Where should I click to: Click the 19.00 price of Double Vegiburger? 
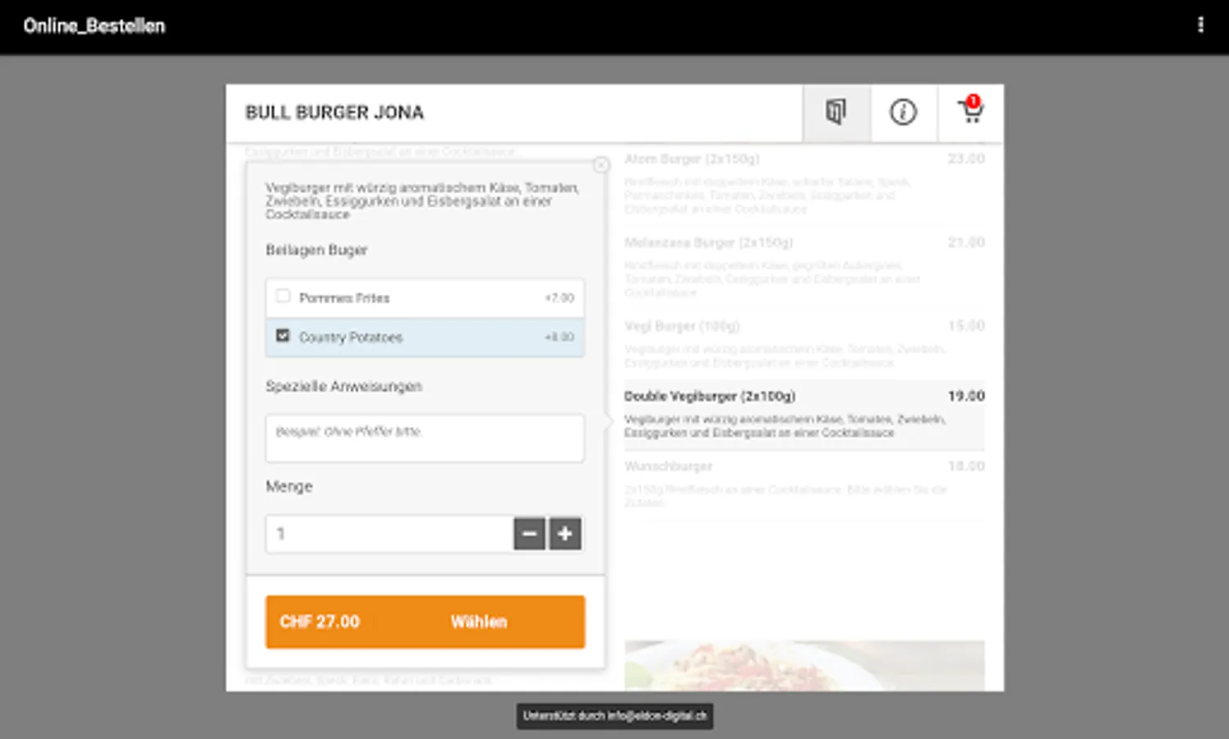(966, 396)
